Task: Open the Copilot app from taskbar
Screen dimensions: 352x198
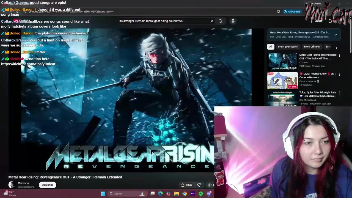Action: tap(169, 194)
